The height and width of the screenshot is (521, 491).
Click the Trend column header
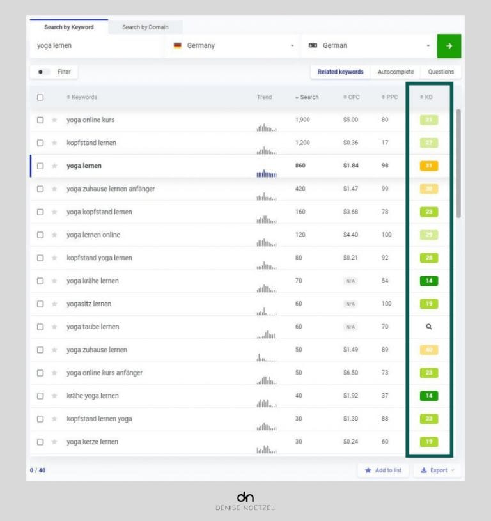(265, 97)
